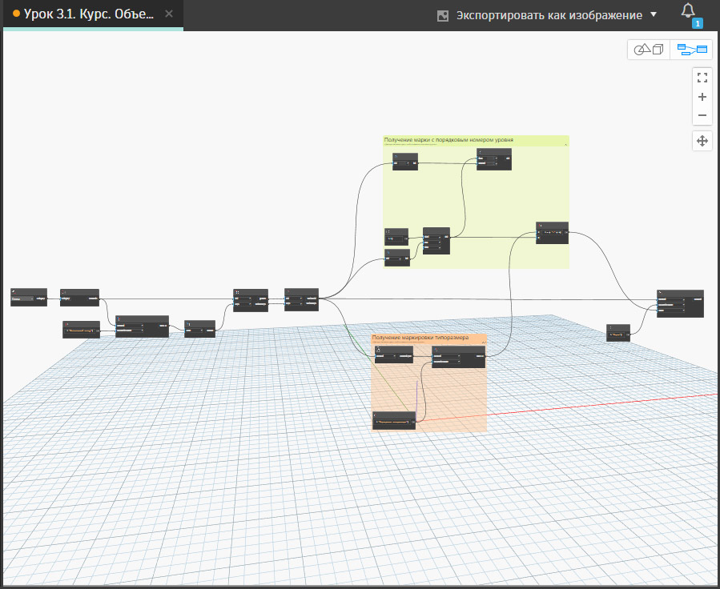Open the export dropdown arrow
This screenshot has height=589, width=720.
[x=654, y=15]
